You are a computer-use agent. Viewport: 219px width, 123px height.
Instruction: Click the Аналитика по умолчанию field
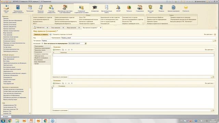139,77
